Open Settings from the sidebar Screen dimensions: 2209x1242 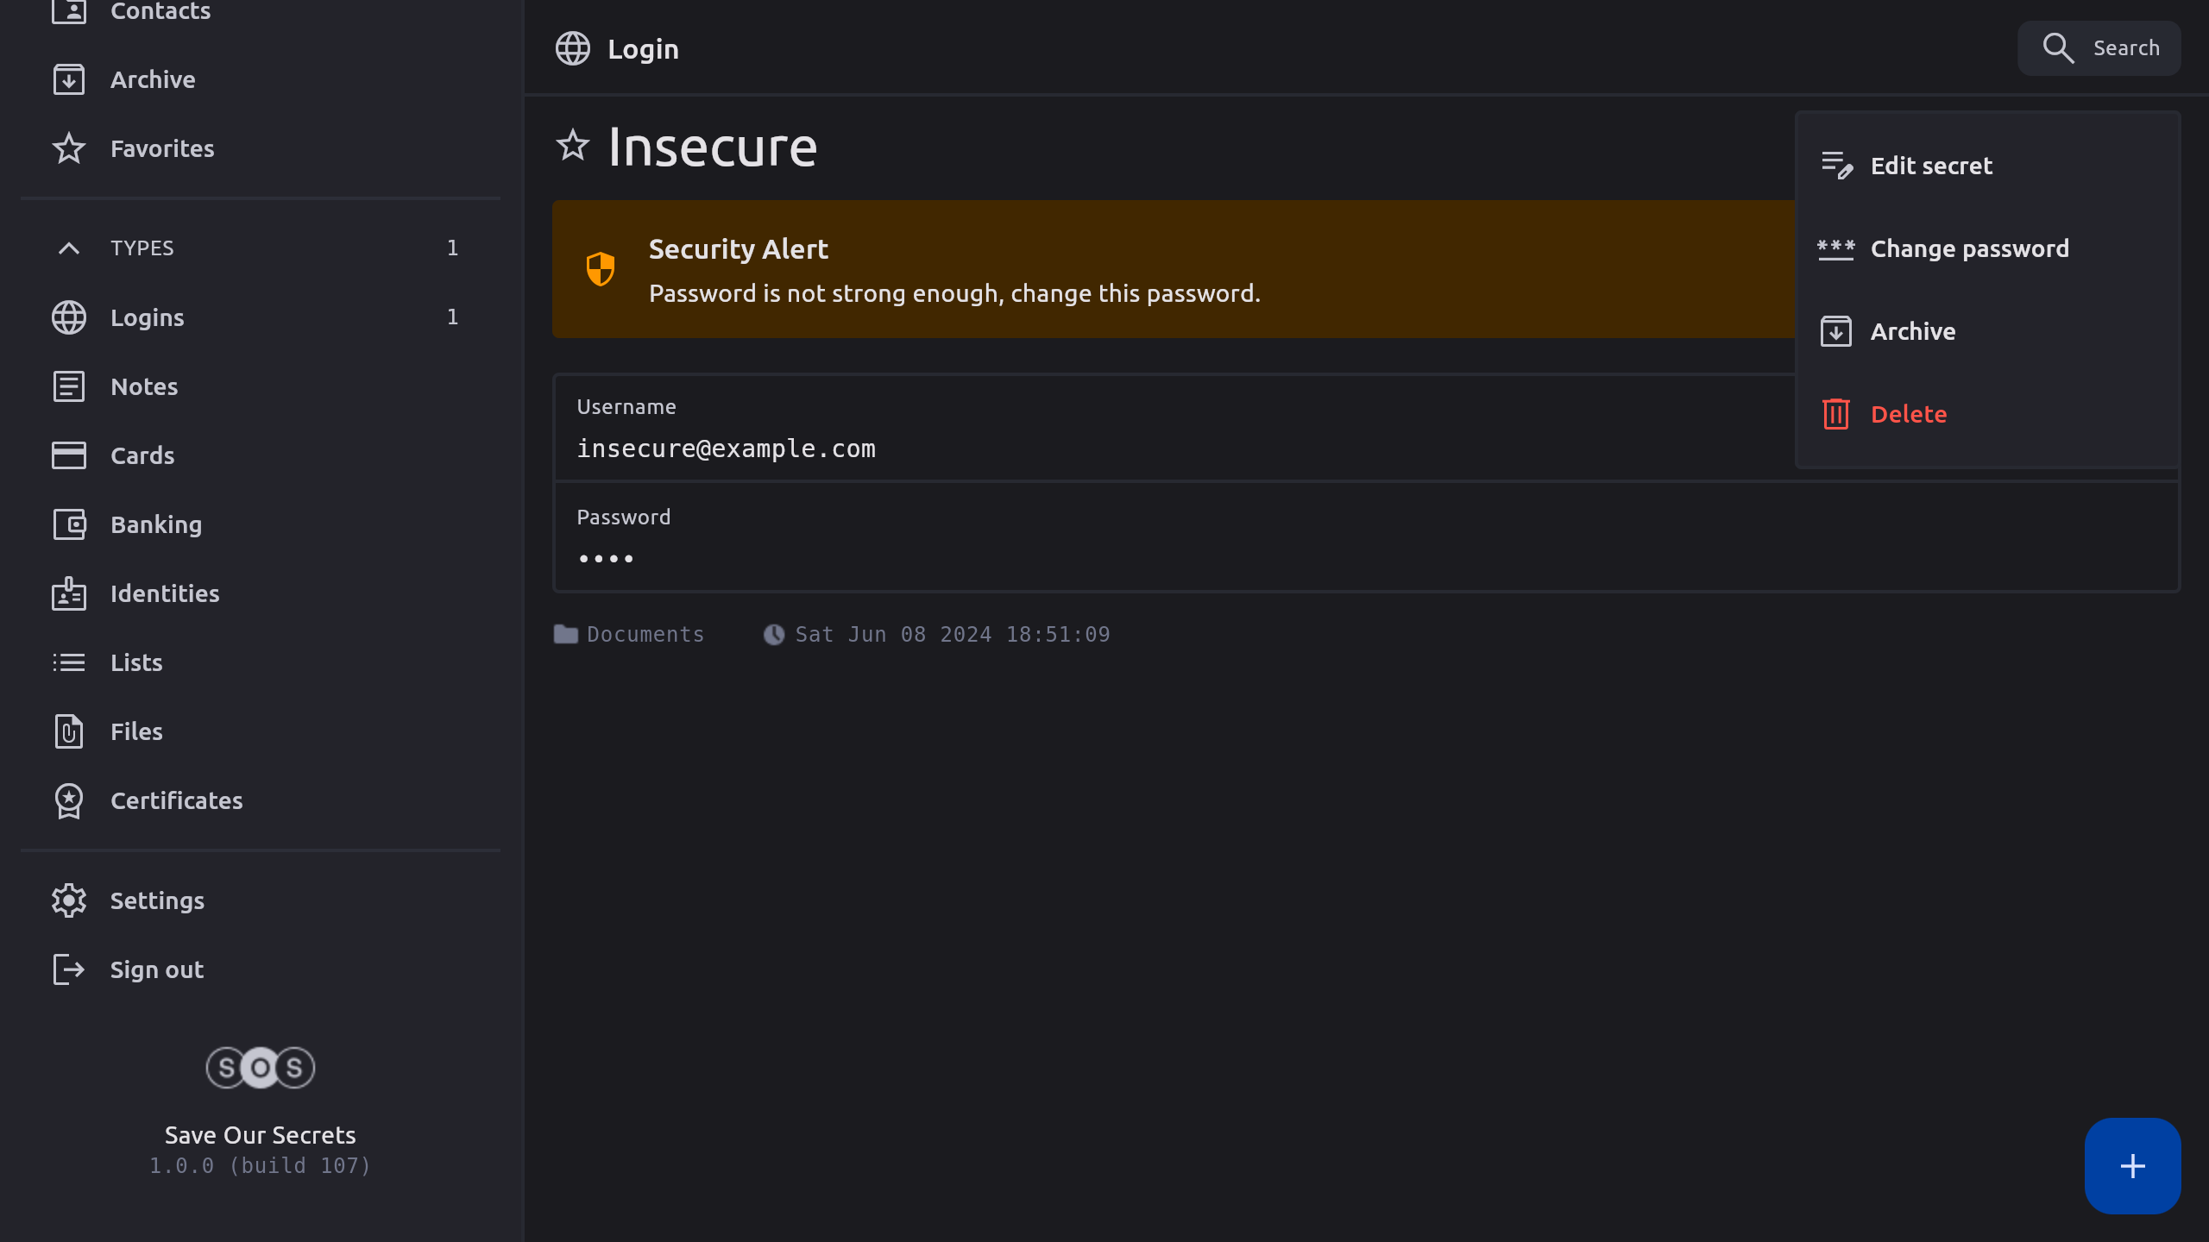(x=157, y=900)
